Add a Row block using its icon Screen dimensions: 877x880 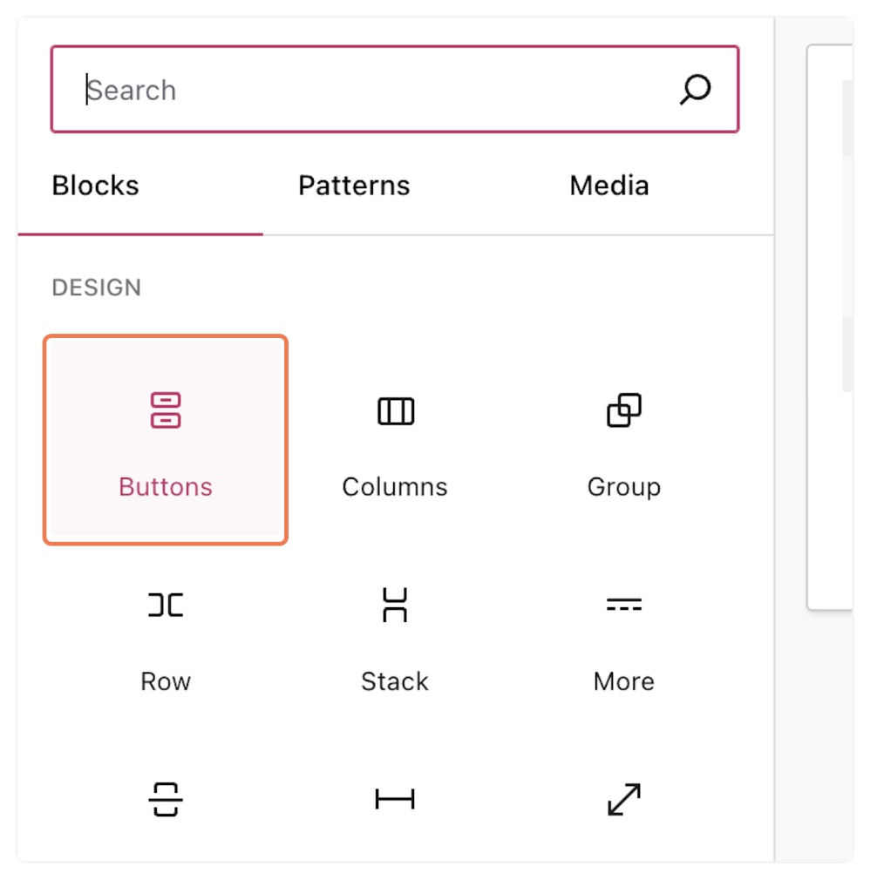166,605
